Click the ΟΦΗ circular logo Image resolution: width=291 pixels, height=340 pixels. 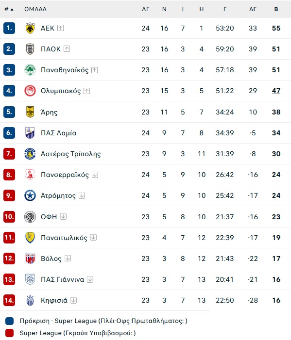tap(30, 217)
